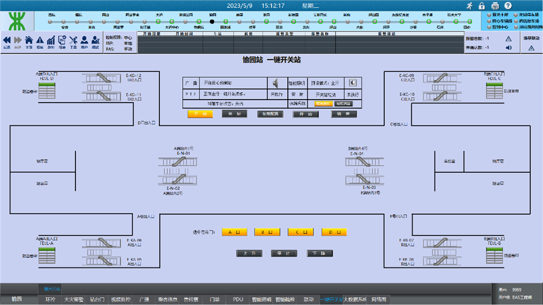The height and width of the screenshot is (305, 543).
Task: Switch to the 智能照明 tab
Action: click(261, 300)
